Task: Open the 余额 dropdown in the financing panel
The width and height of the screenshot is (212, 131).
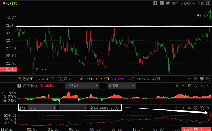Action: [43, 108]
